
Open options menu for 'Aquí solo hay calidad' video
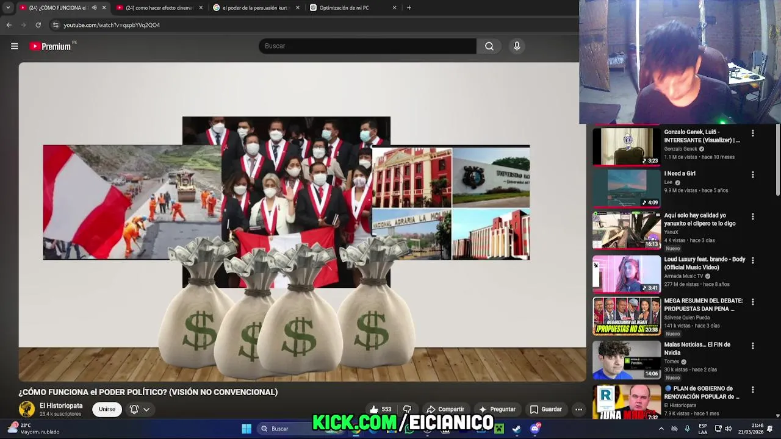752,216
